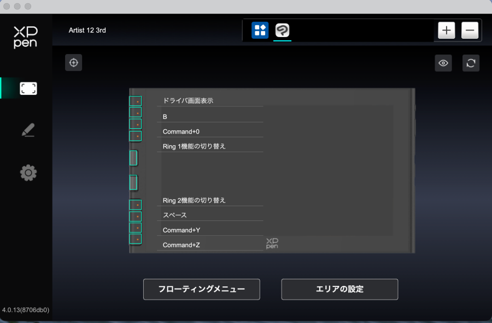This screenshot has height=323, width=492.
Task: Open the work area settings in sidebar
Action: tap(28, 88)
